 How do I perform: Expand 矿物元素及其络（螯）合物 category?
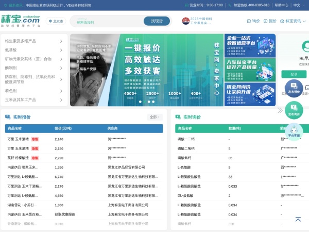(x=33, y=59)
